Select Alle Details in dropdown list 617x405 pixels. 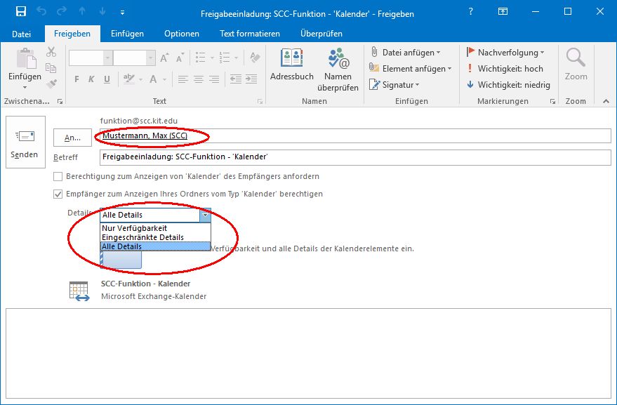[x=155, y=246]
